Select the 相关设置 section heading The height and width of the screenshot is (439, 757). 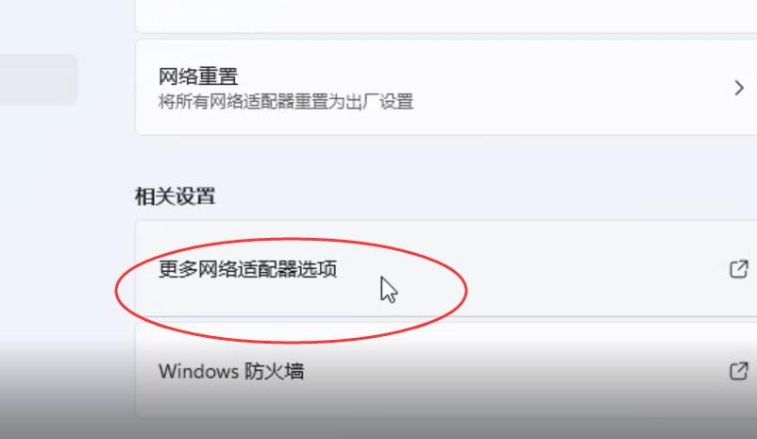[x=175, y=196]
